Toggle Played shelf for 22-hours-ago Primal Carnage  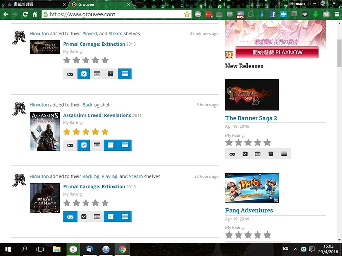point(84,217)
